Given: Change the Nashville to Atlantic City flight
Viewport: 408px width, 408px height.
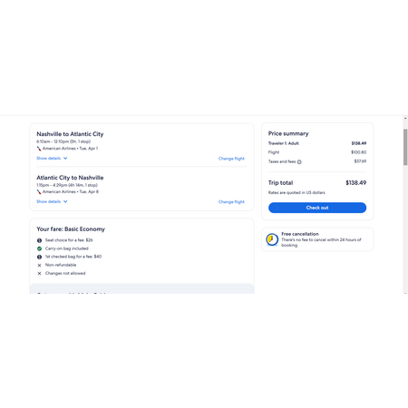Looking at the screenshot, I should 231,159.
